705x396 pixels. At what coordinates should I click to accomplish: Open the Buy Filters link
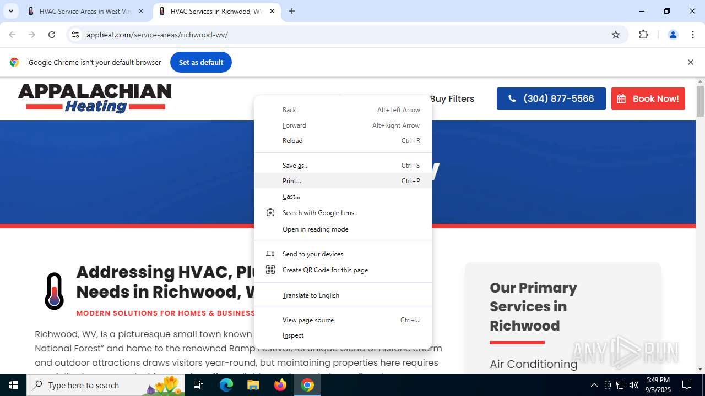pos(452,98)
